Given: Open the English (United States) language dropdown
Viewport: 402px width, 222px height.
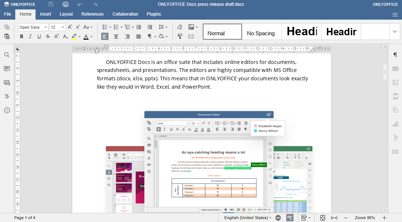Looking at the screenshot, I should point(248,218).
